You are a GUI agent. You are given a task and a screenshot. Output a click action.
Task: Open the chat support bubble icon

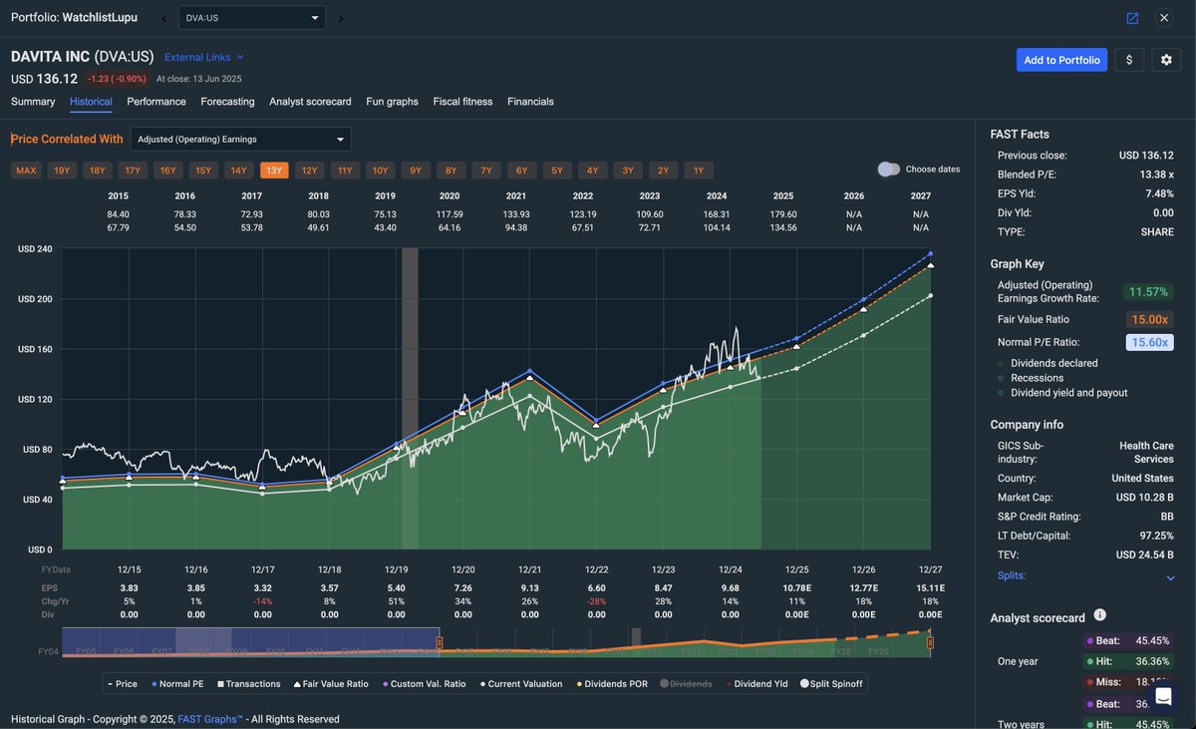click(1162, 696)
